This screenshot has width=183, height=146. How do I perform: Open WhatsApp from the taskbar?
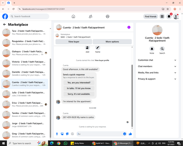pyautogui.click(x=66, y=143)
